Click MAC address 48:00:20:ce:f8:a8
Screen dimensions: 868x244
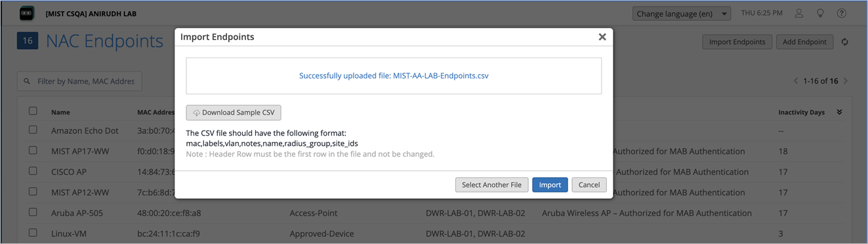click(x=169, y=213)
